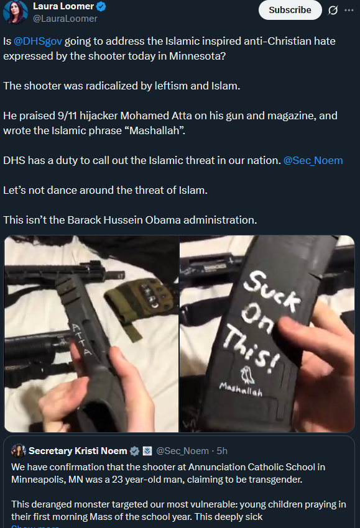Open the left photo showing ATTA on gun
Screen dimensions: 360x528
tap(91, 334)
